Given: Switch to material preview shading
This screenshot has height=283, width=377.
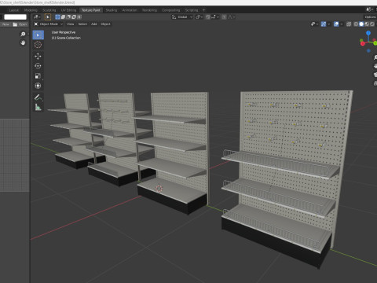Looking at the screenshot, I should [x=367, y=24].
